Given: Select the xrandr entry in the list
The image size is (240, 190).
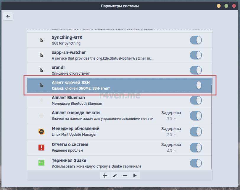Looking at the screenshot, I should click(104, 70).
